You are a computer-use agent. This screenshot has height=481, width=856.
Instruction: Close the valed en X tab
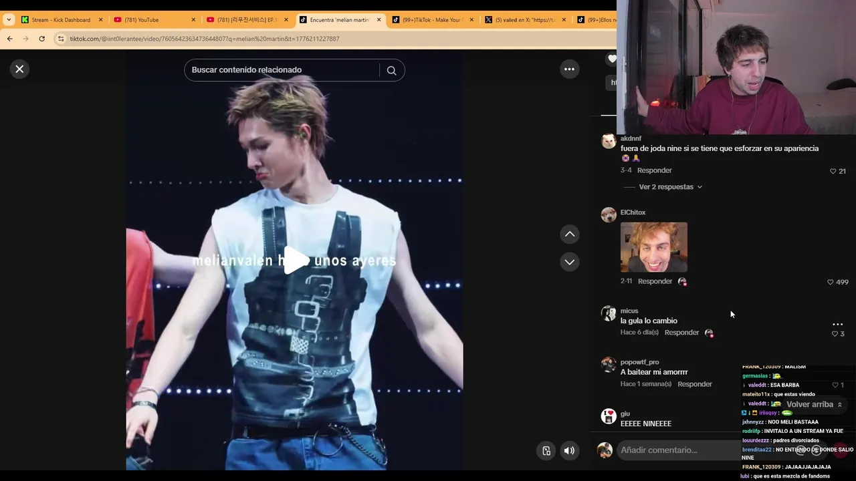(x=564, y=20)
